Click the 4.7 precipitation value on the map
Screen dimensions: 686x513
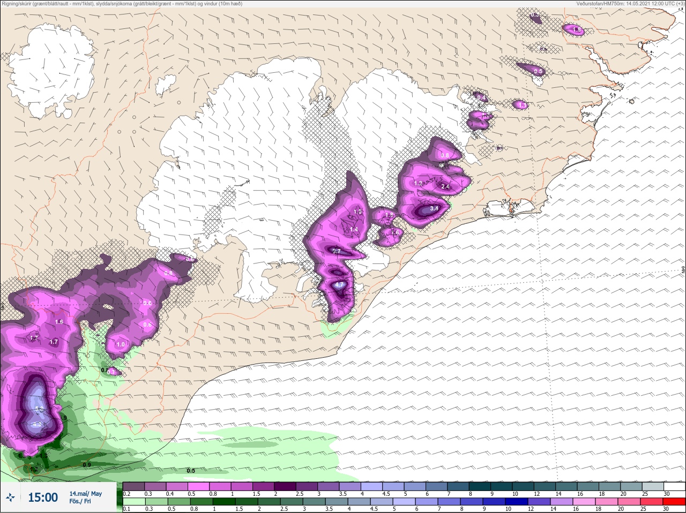tap(339, 285)
